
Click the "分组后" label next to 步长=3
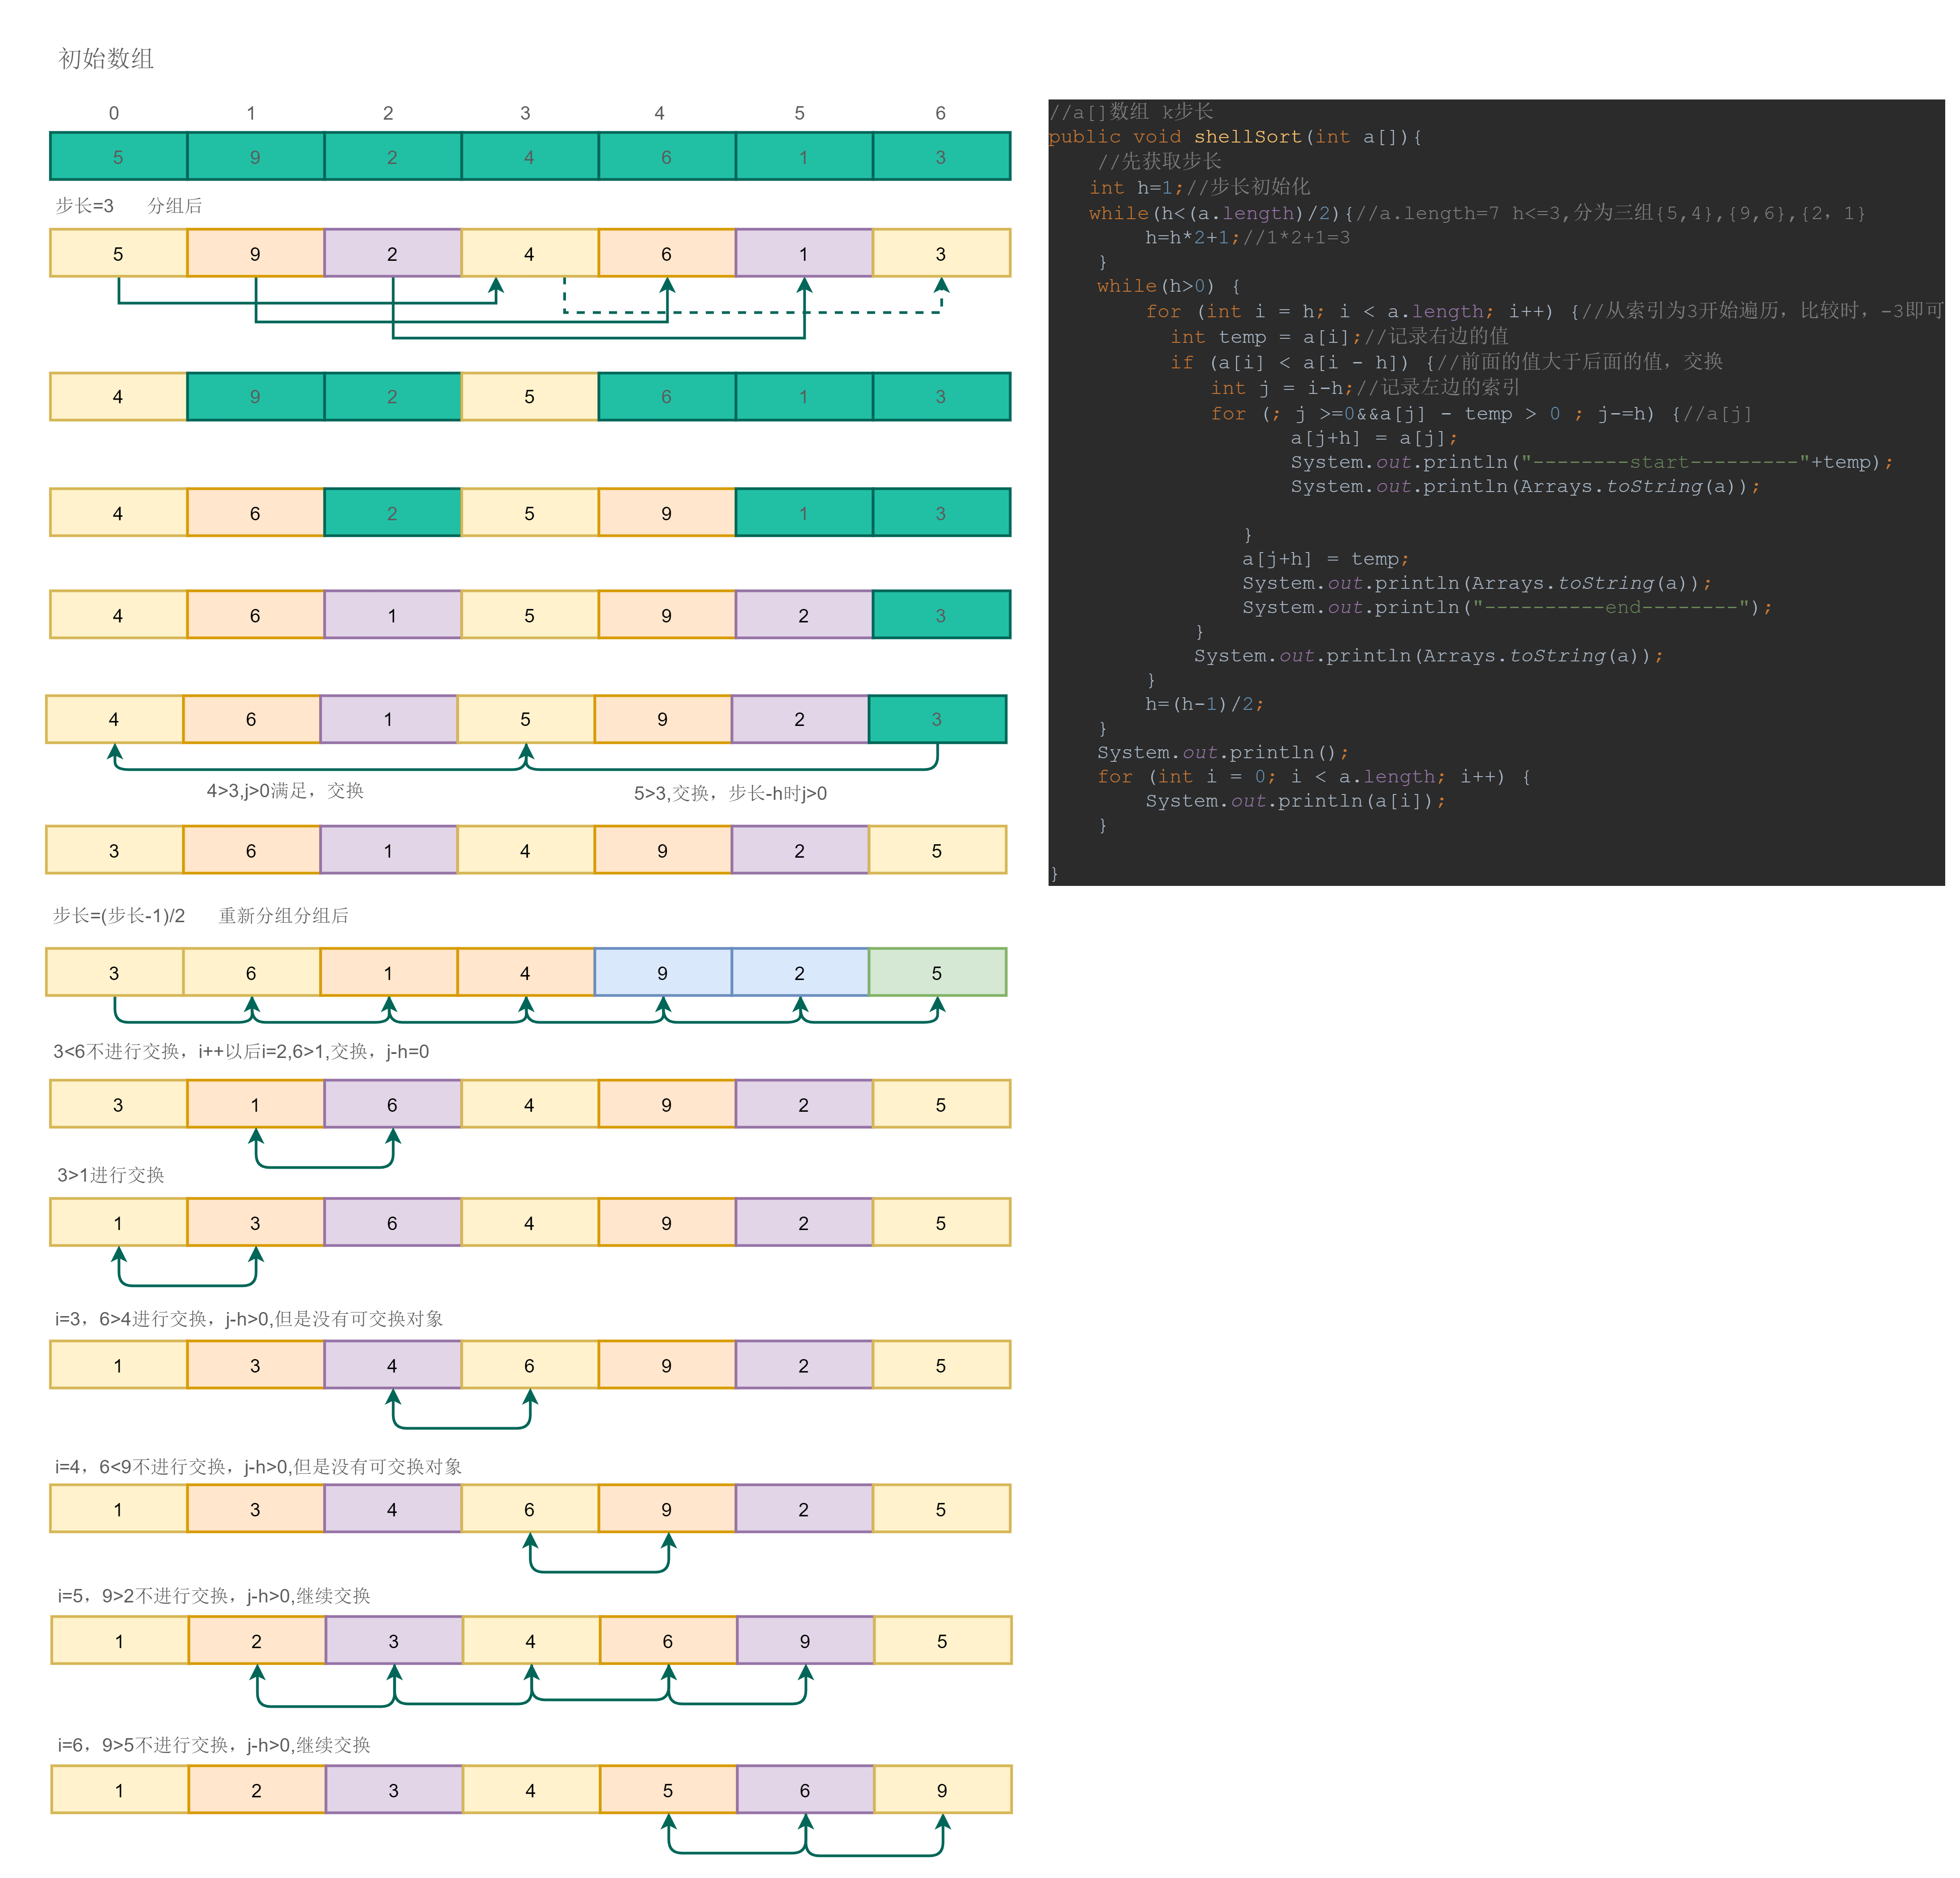click(x=175, y=206)
